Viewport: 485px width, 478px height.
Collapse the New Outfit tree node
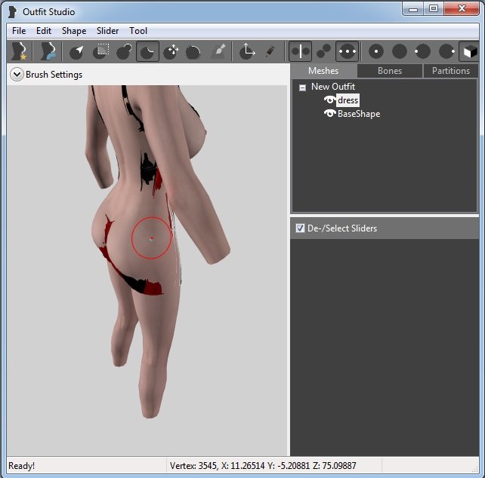(x=302, y=87)
